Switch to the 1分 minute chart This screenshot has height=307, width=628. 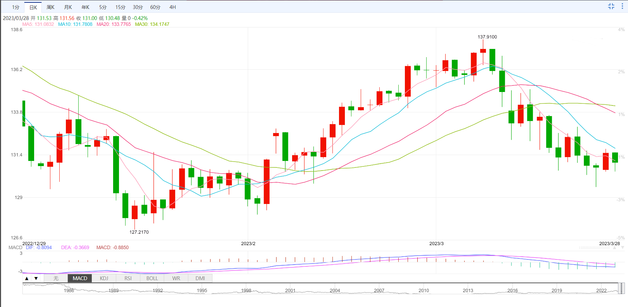click(16, 7)
